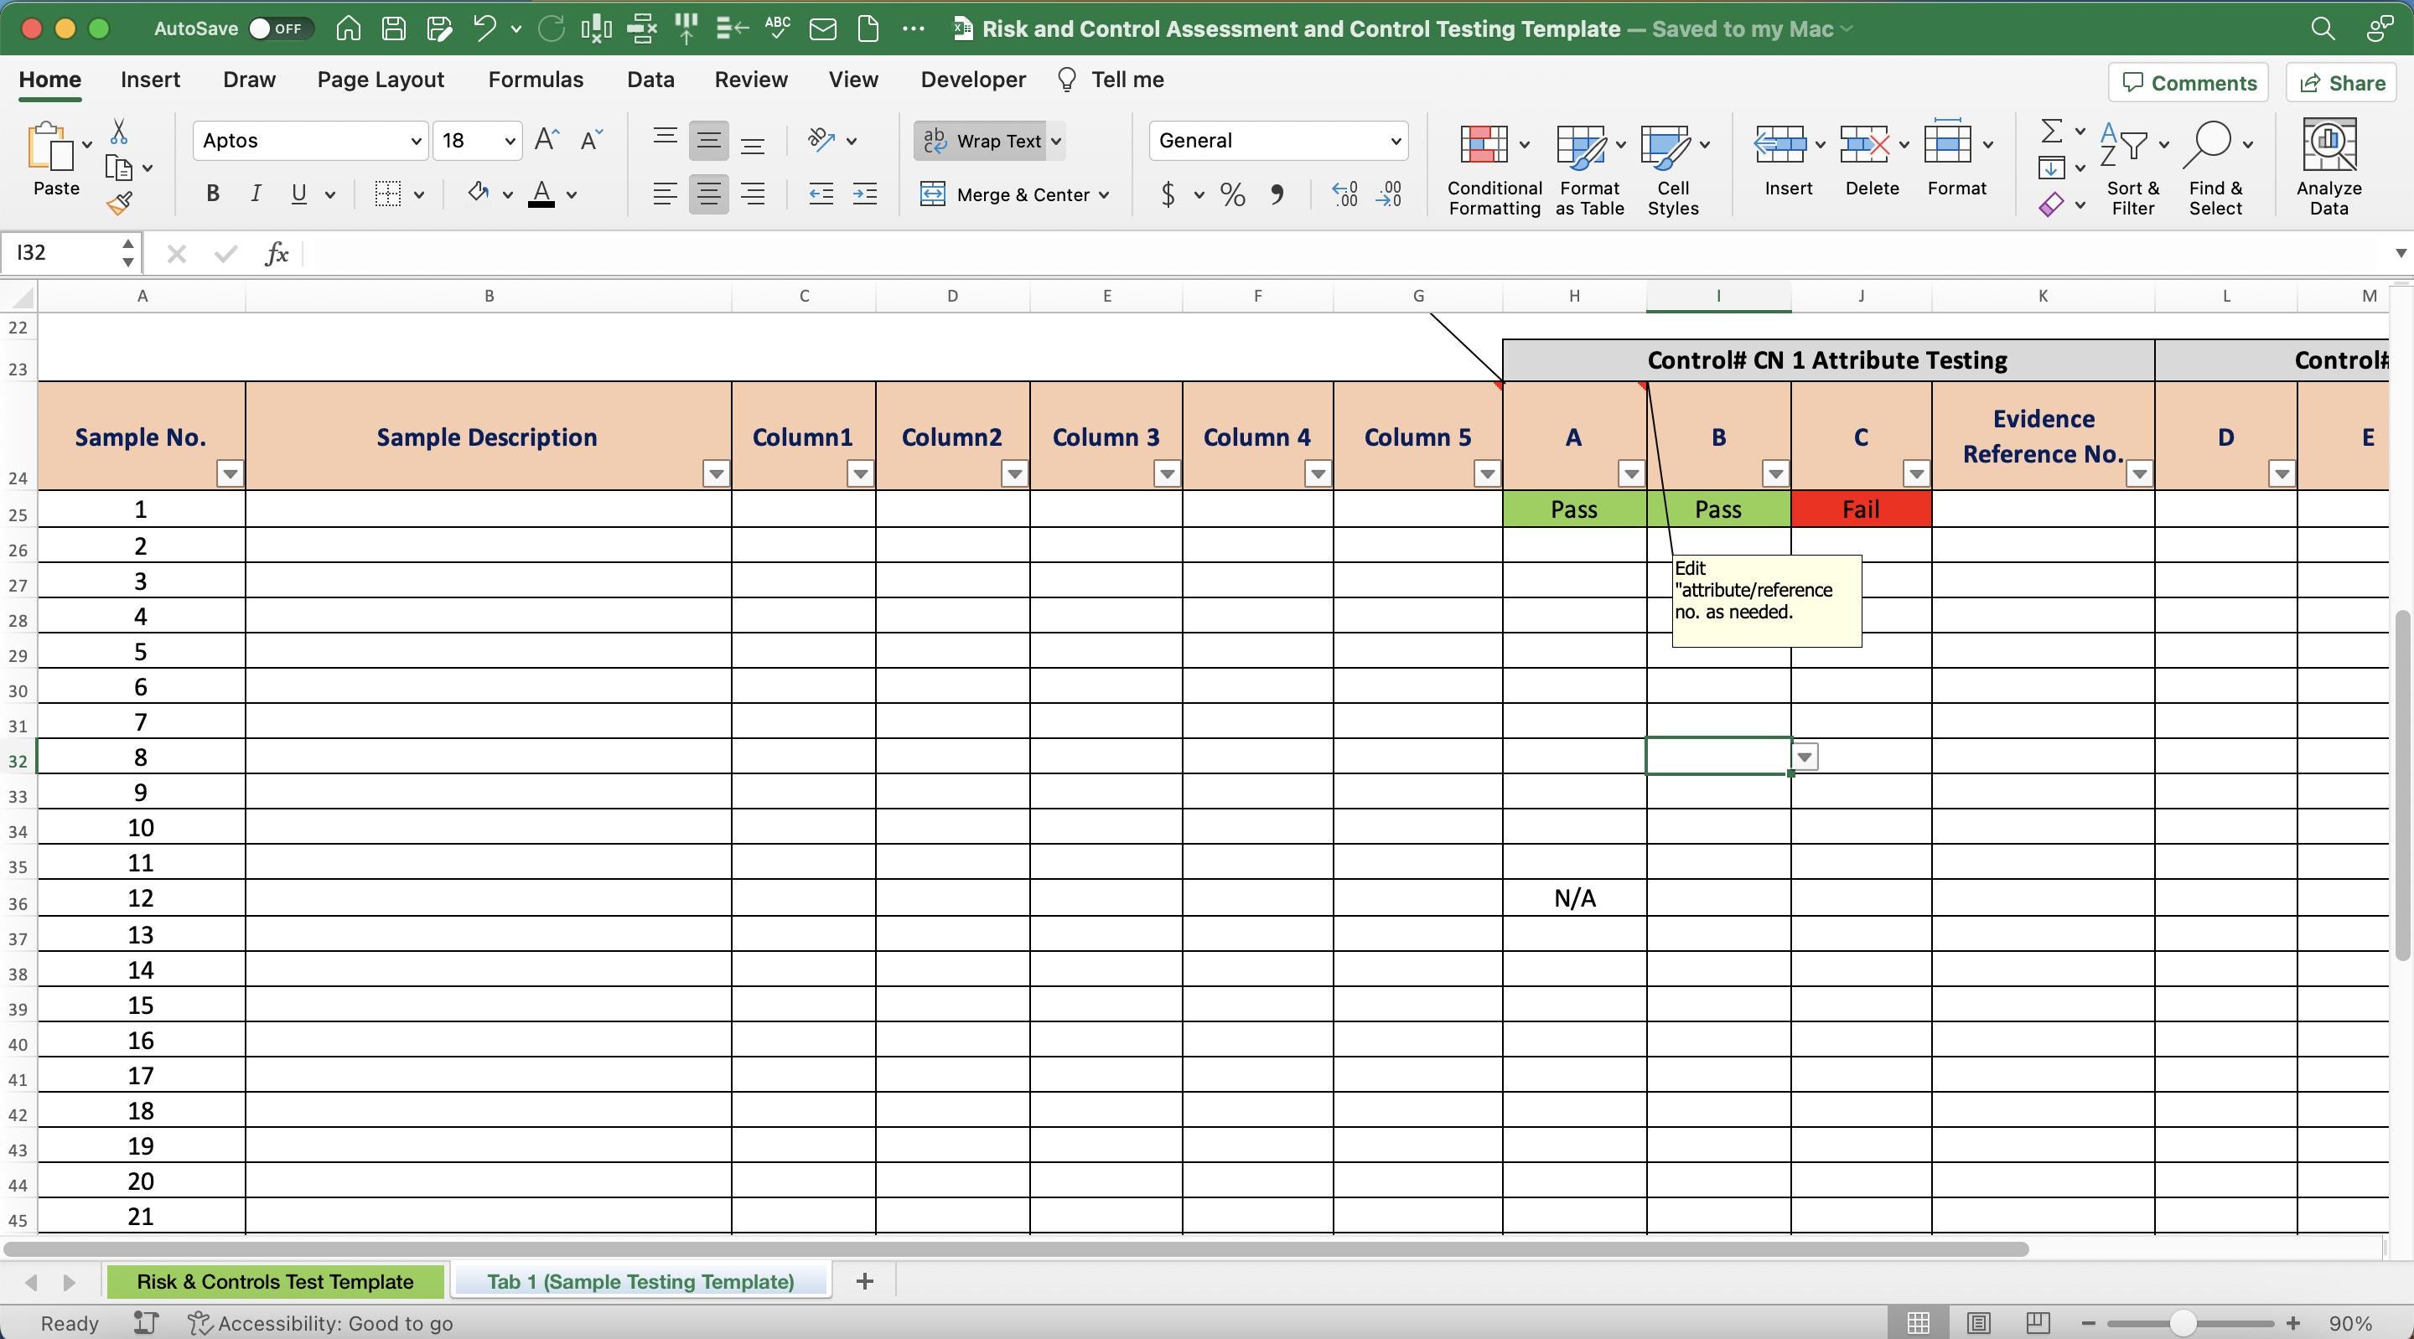The width and height of the screenshot is (2414, 1339).
Task: Open Find & Select
Action: [x=2215, y=167]
